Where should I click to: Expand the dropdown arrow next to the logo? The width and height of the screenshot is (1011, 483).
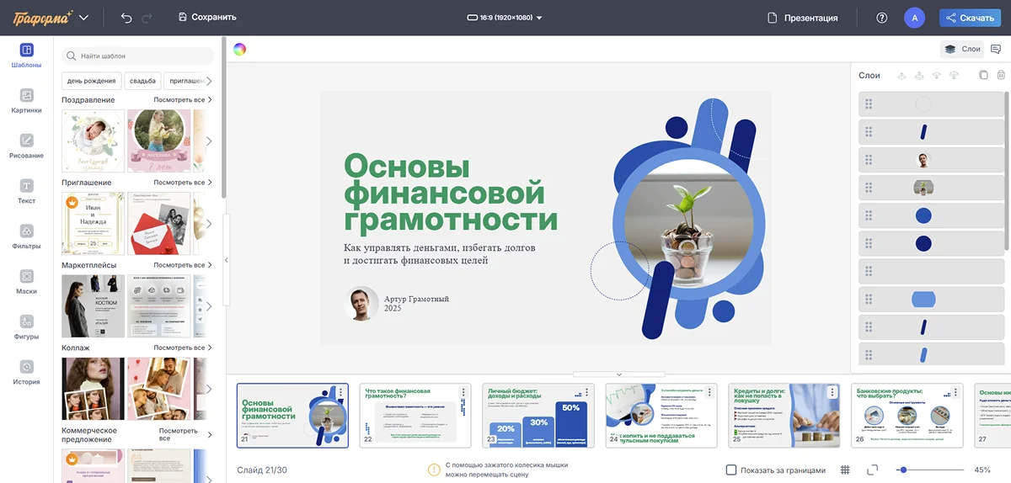coord(83,18)
